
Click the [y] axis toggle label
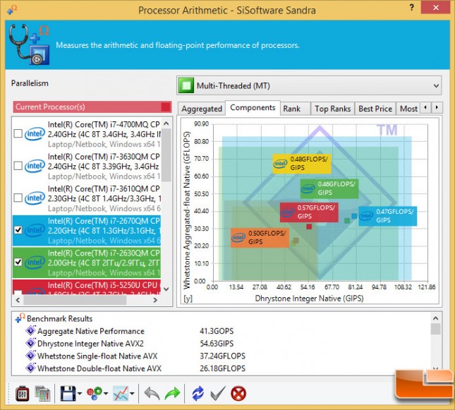tap(188, 299)
